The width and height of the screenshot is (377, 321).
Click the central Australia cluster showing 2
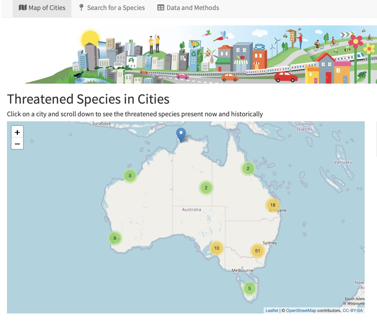click(206, 188)
